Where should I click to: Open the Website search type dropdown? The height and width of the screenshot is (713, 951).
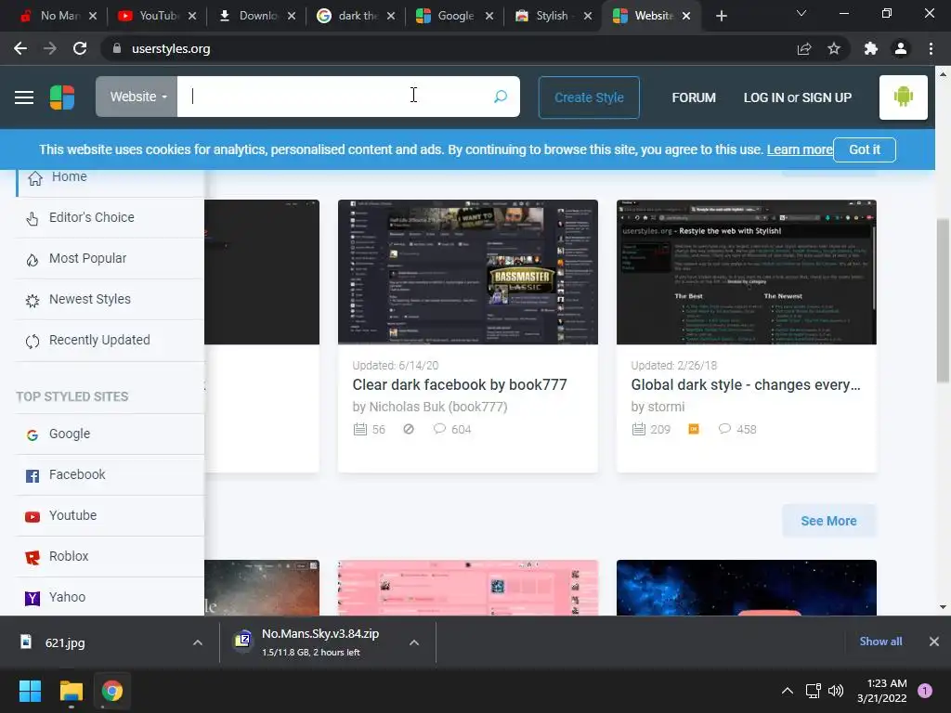click(x=137, y=97)
